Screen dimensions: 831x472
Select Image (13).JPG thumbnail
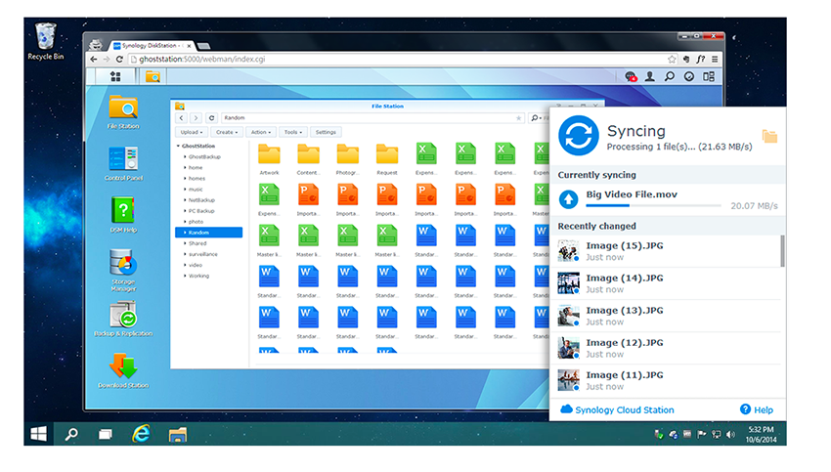tap(568, 316)
